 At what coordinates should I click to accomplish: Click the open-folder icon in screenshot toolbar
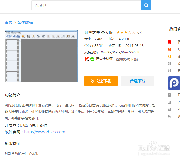pyautogui.click(x=24, y=36)
